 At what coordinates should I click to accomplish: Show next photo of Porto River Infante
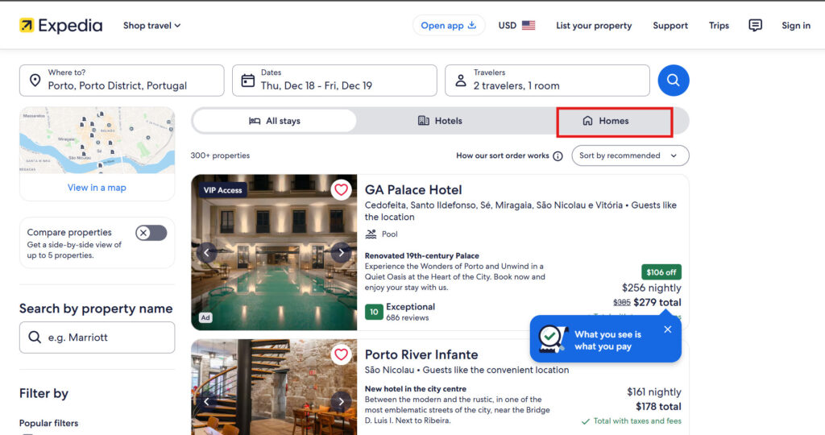(x=341, y=402)
